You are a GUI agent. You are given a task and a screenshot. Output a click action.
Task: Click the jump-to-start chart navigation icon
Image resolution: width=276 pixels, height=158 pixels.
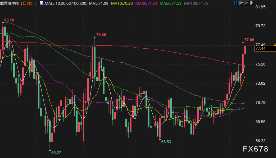coord(242,3)
